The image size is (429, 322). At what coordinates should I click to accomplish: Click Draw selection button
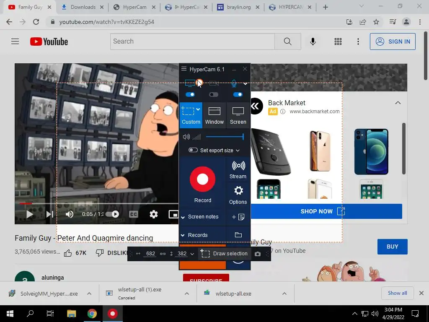click(x=225, y=254)
